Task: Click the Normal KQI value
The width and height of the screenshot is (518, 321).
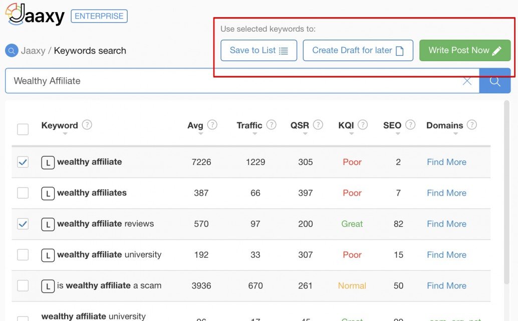Action: point(352,285)
